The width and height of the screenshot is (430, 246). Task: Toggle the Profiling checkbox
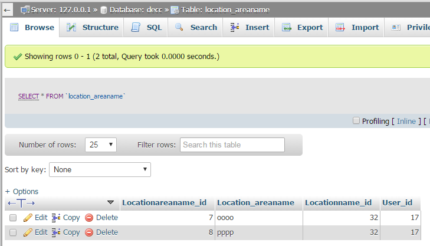356,120
